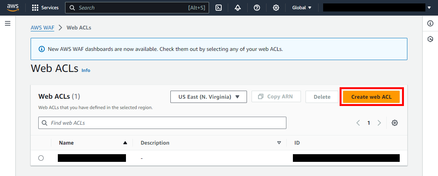Click the Create web ACL button
This screenshot has height=176, width=438.
[x=371, y=97]
